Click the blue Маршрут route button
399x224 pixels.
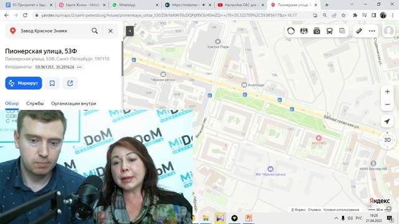pos(24,83)
